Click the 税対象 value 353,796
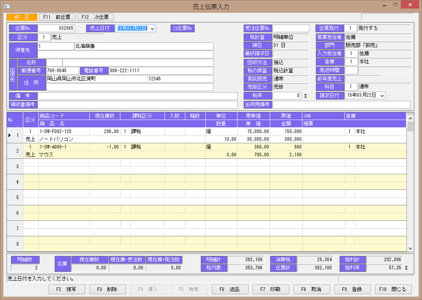 point(246,268)
